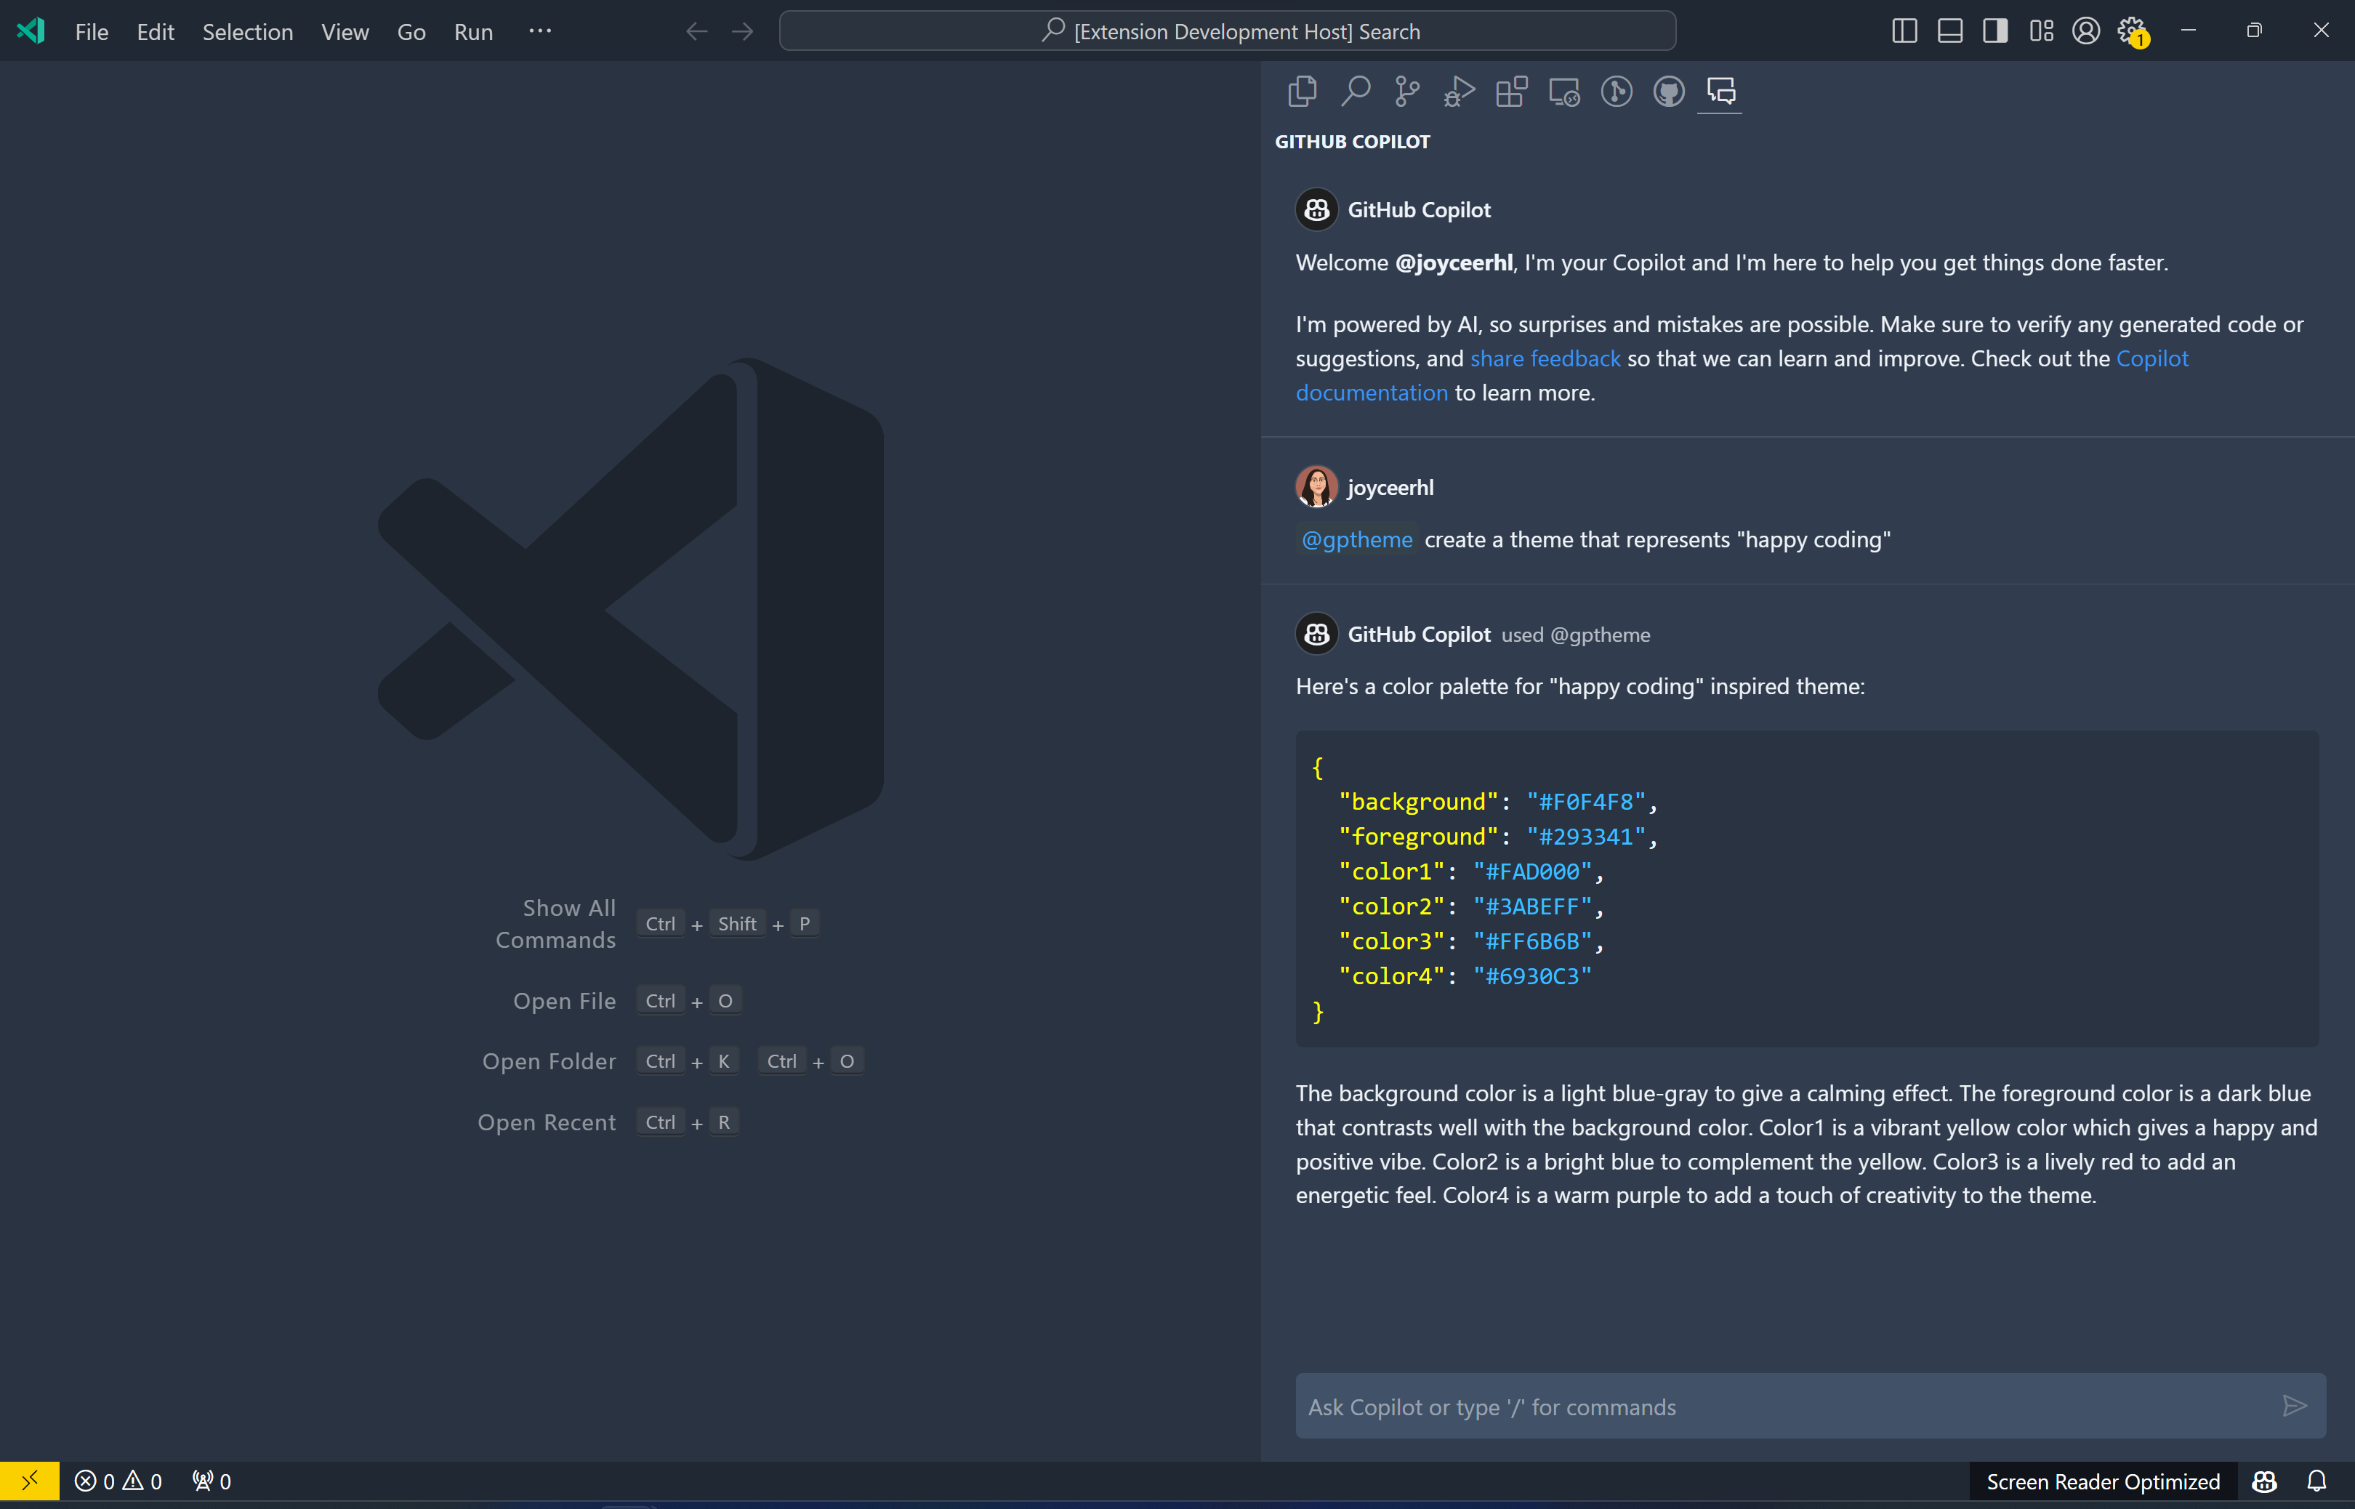Expand the overflow menu with three dots
Image resolution: width=2355 pixels, height=1509 pixels.
540,31
